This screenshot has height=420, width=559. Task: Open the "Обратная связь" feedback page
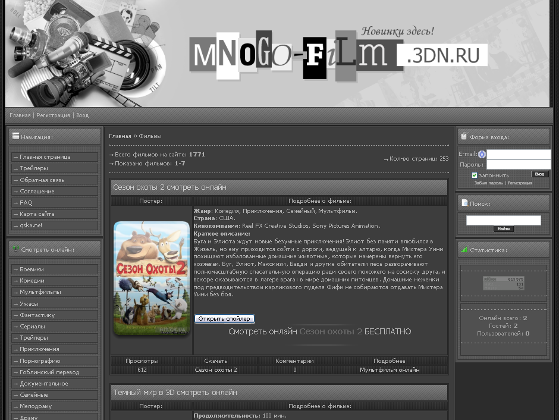[x=55, y=180]
